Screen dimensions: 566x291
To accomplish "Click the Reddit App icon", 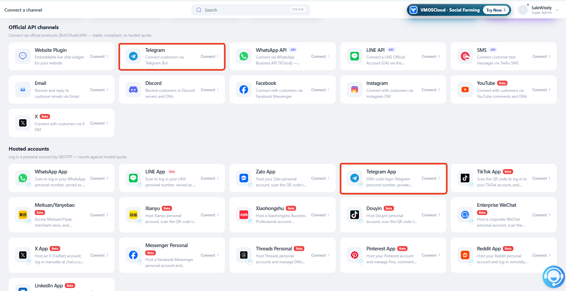I will point(465,255).
